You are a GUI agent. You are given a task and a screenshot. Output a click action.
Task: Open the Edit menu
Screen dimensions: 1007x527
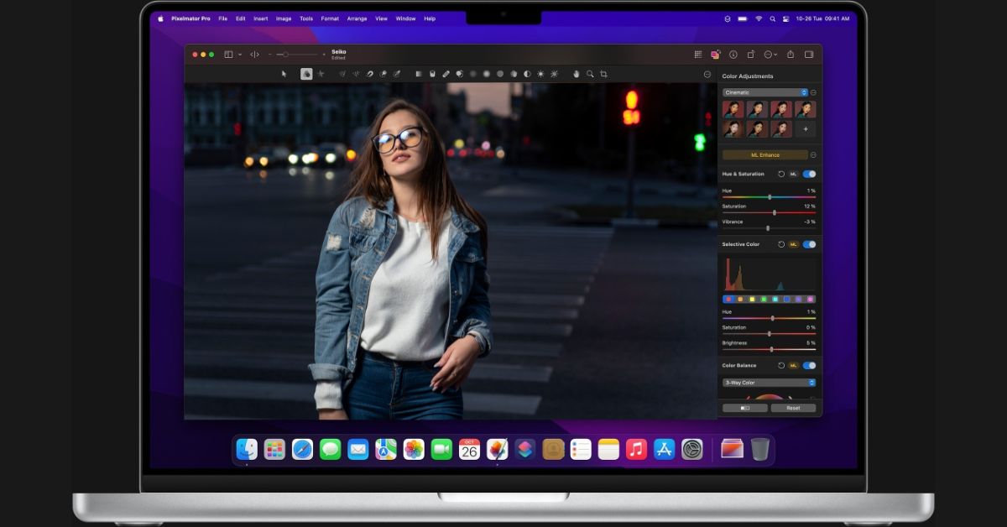click(x=241, y=18)
